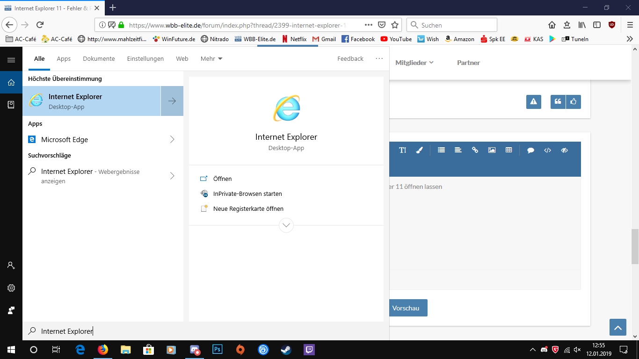The image size is (639, 359).
Task: Open text alignment in the editor toolbar
Action: (x=458, y=150)
